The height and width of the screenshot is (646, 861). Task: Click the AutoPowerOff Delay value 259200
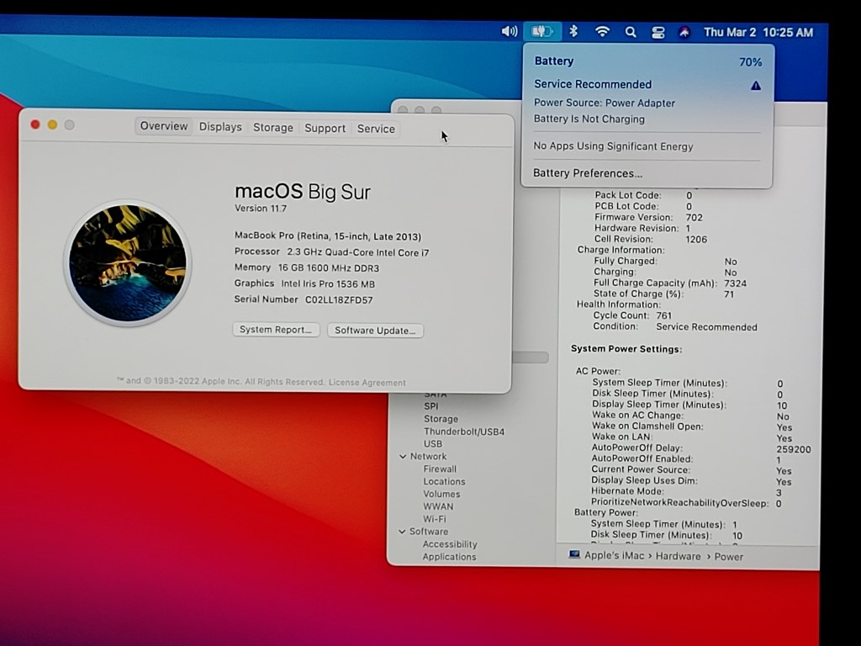point(794,449)
